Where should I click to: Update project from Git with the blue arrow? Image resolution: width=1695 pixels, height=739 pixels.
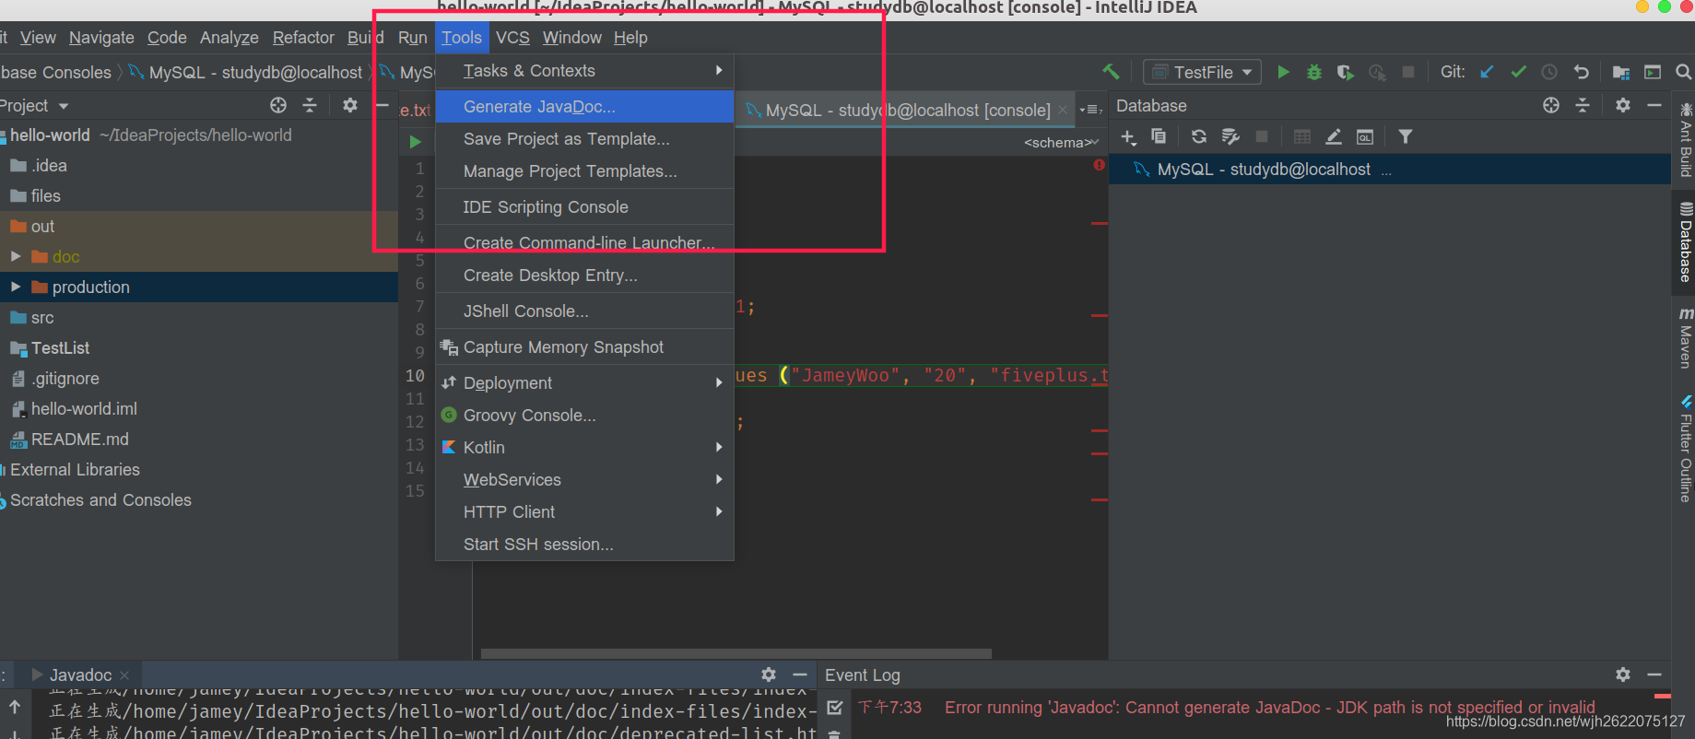click(x=1487, y=72)
